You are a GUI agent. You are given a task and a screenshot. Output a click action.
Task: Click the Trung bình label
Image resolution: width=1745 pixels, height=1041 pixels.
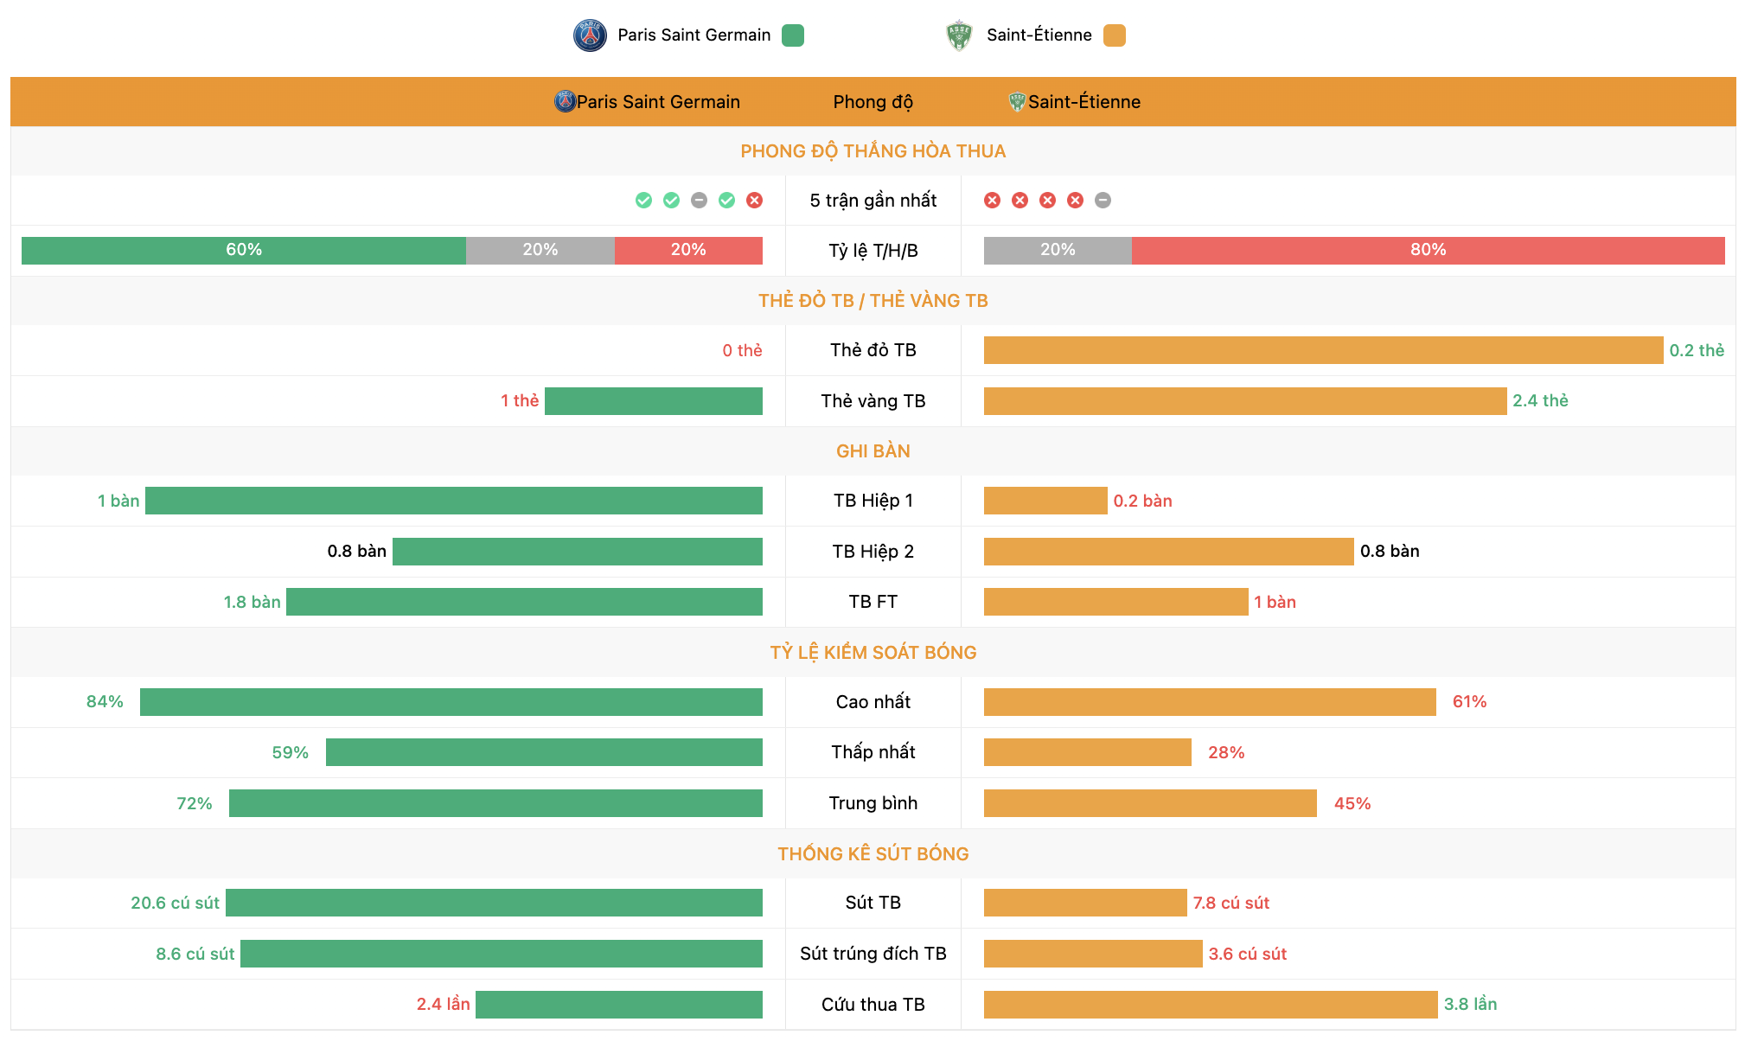(x=872, y=803)
